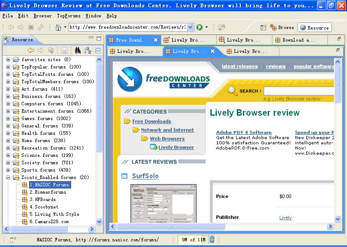This screenshot has height=247, width=347.
Task: Open the dropdown arrow beside the Home icon
Action: (x=65, y=27)
